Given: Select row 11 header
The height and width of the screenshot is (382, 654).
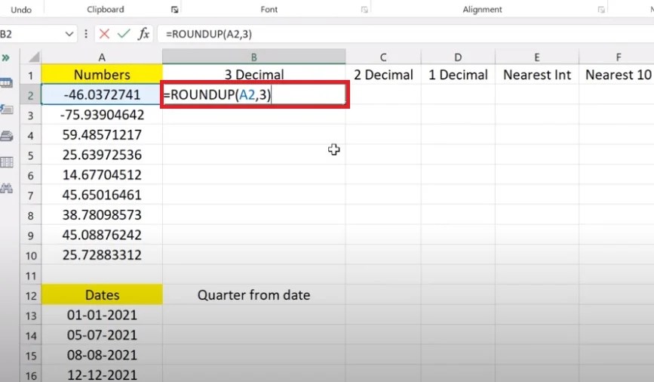Looking at the screenshot, I should pyautogui.click(x=30, y=276).
